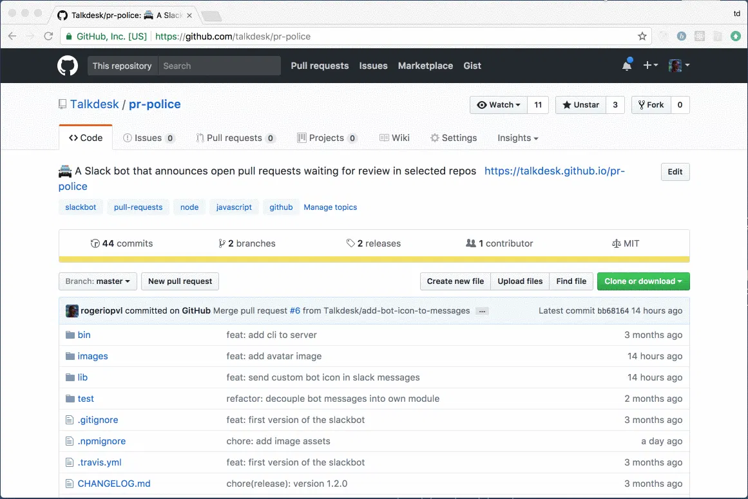748x499 pixels.
Task: Click the repository book icon beside Talkdesk
Action: point(62,104)
